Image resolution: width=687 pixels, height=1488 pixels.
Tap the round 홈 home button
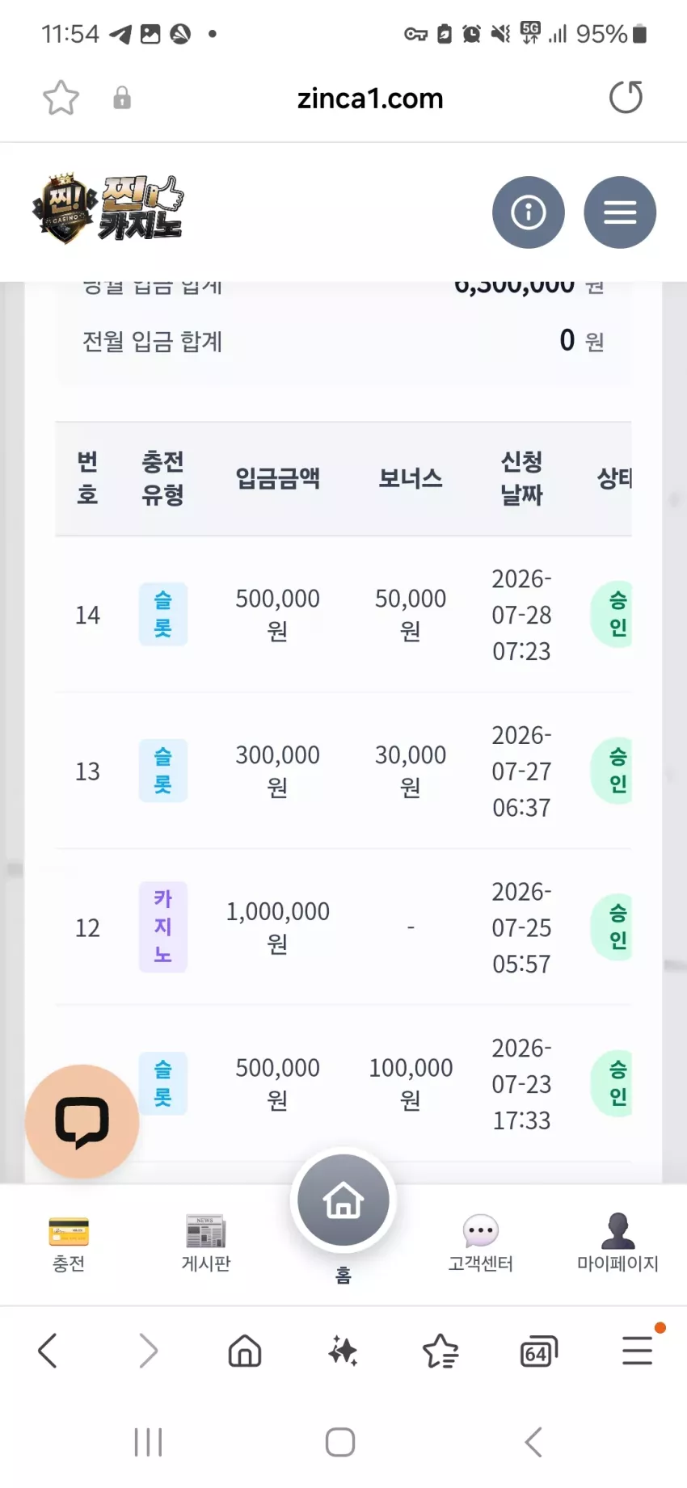click(x=343, y=1200)
